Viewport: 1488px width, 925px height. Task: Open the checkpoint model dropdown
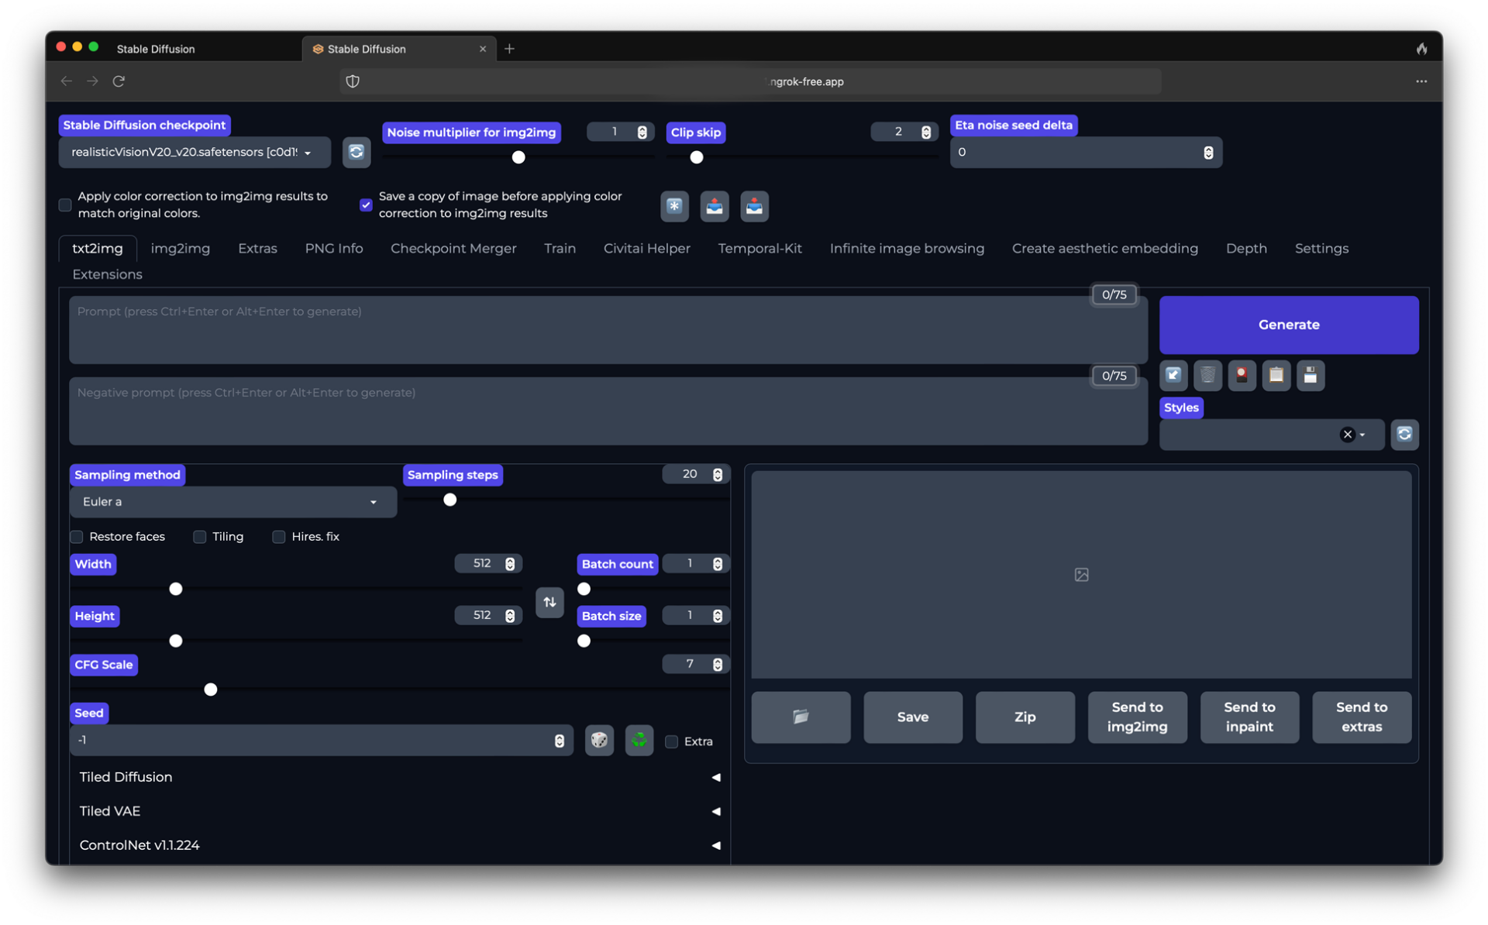(x=195, y=153)
